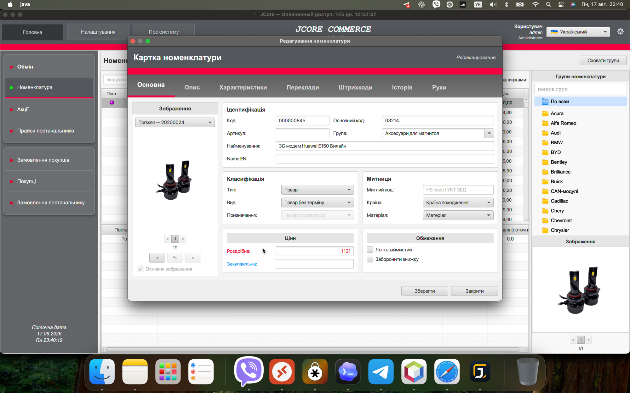Switch to the Характеристики tab
This screenshot has height=393, width=630.
pos(243,87)
